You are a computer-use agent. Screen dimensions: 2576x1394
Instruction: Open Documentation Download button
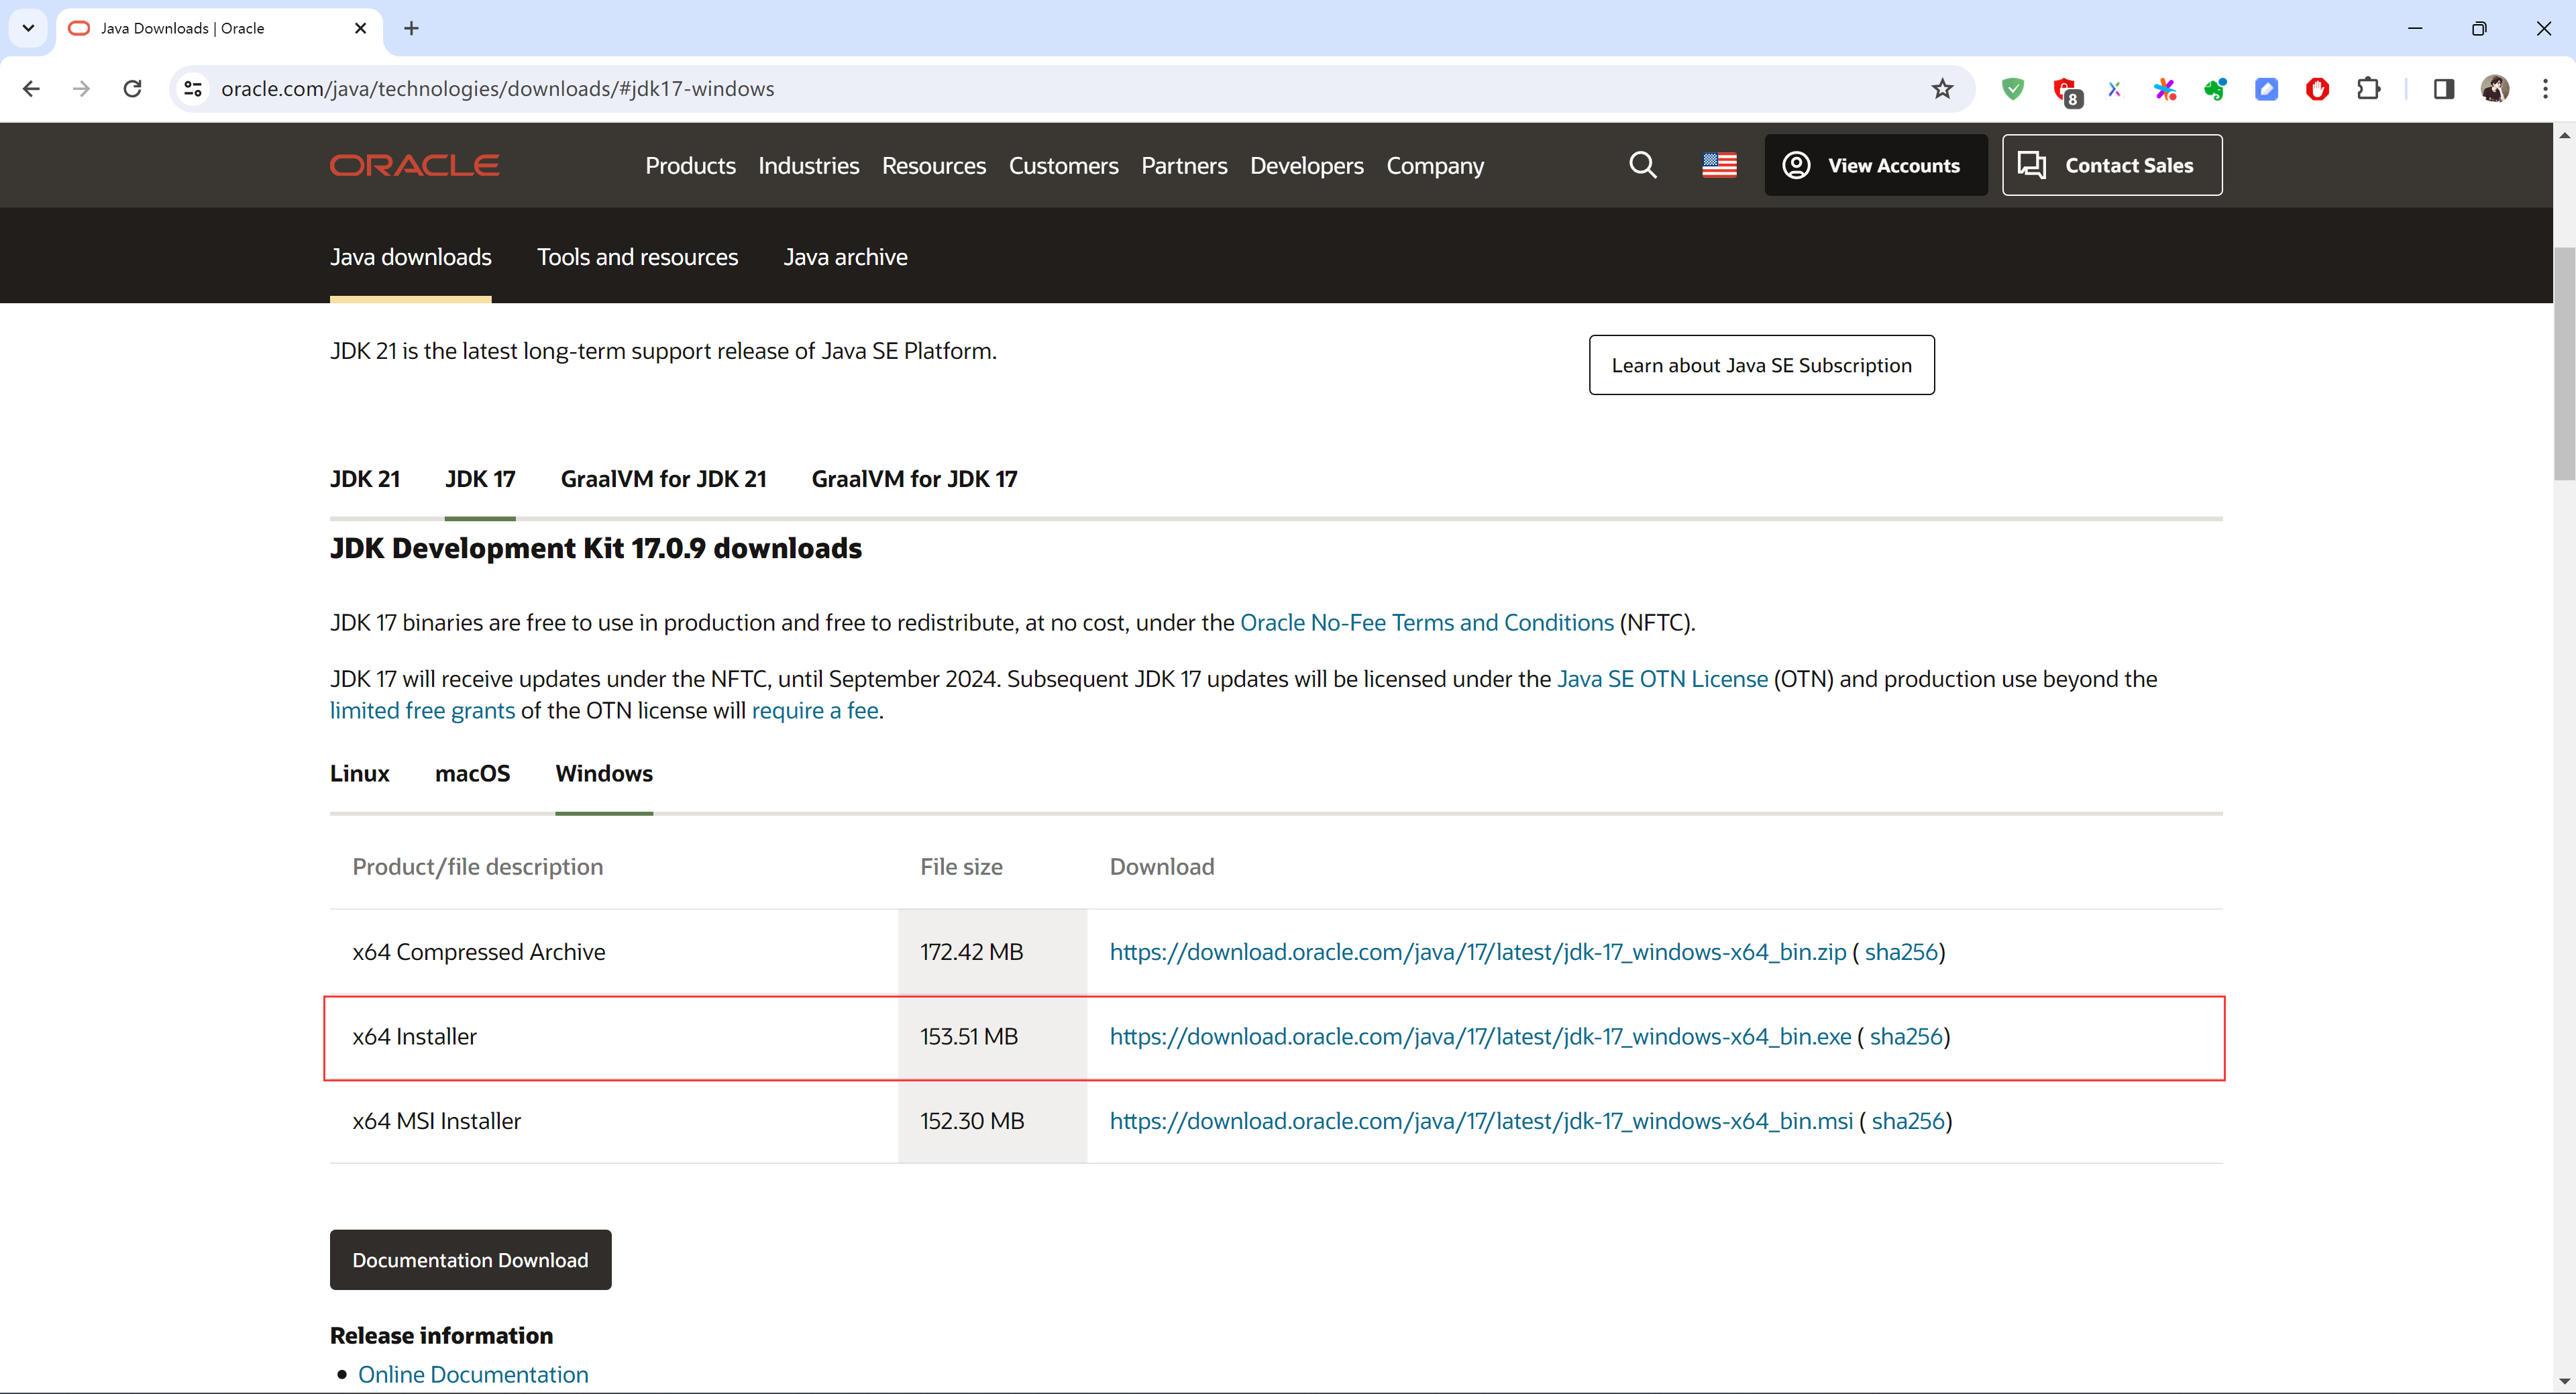470,1258
